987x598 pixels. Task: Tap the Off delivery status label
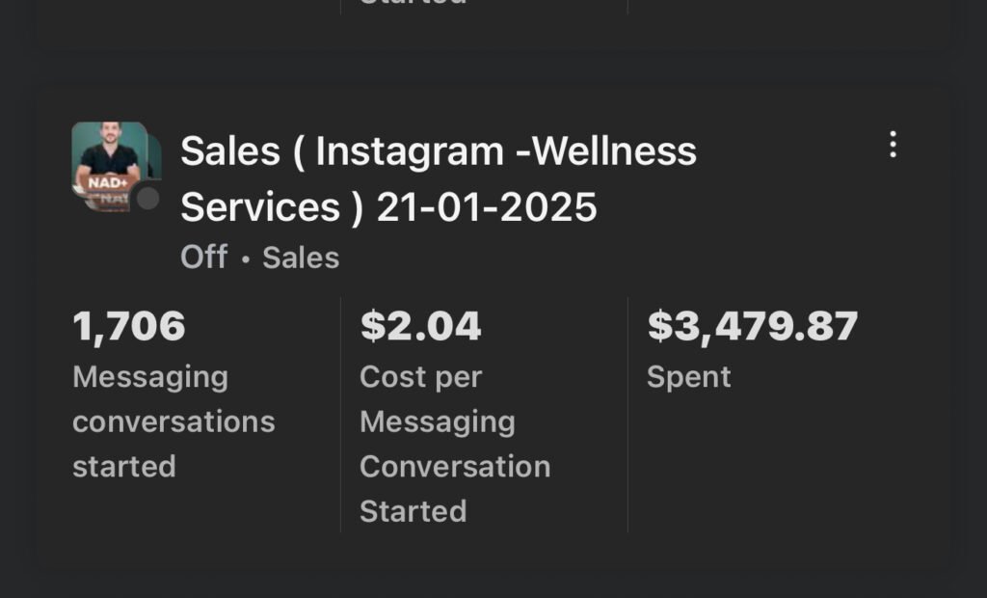coord(203,258)
